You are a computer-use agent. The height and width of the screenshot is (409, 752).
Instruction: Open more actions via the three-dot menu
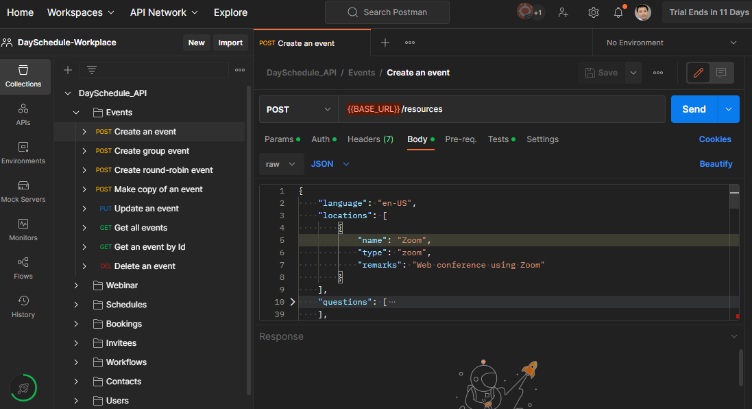coord(657,72)
